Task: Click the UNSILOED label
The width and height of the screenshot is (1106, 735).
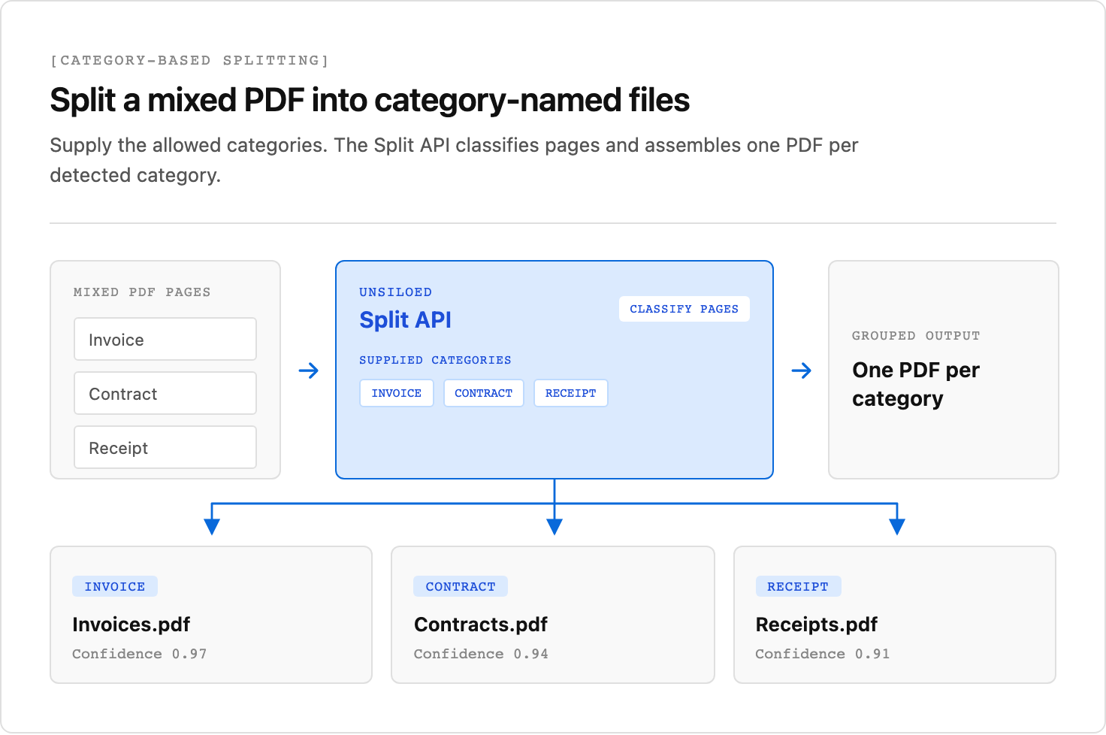Action: click(x=395, y=292)
